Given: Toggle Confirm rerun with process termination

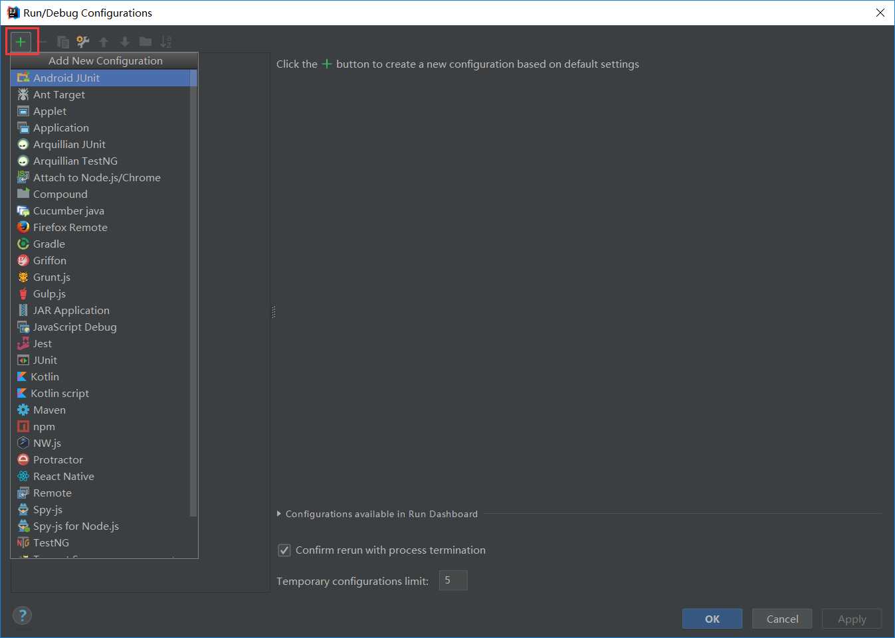Looking at the screenshot, I should click(x=284, y=550).
